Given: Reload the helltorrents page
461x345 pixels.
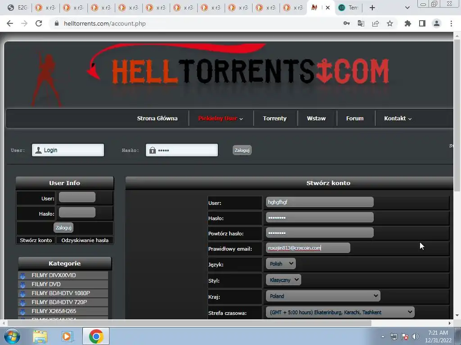Looking at the screenshot, I should click(39, 23).
